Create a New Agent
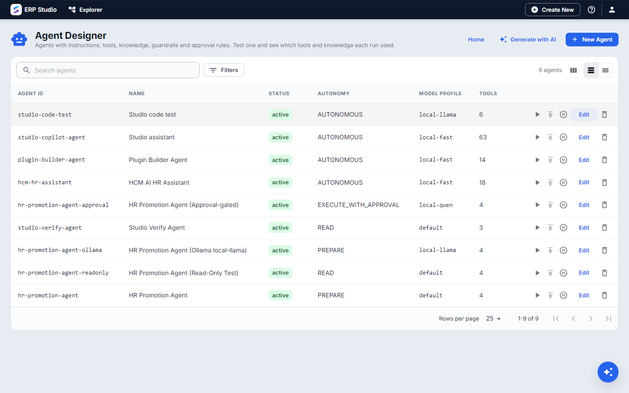 coord(592,39)
